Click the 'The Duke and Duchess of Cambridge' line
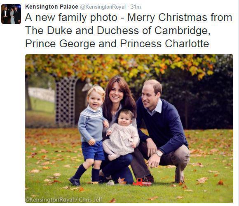The image size is (239, 206). pos(118,30)
